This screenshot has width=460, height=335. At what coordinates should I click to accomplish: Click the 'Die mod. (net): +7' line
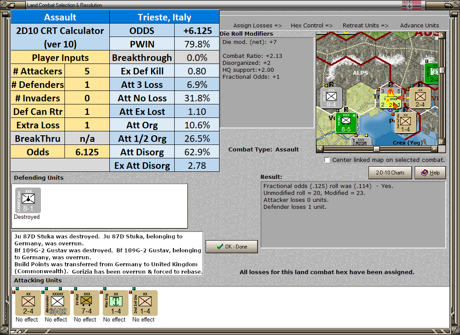pyautogui.click(x=250, y=42)
